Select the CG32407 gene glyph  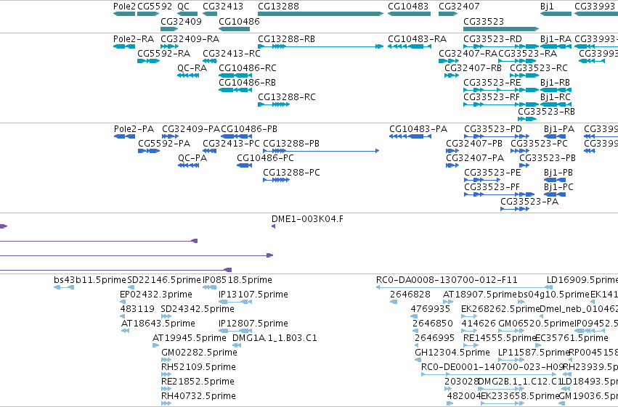click(448, 15)
